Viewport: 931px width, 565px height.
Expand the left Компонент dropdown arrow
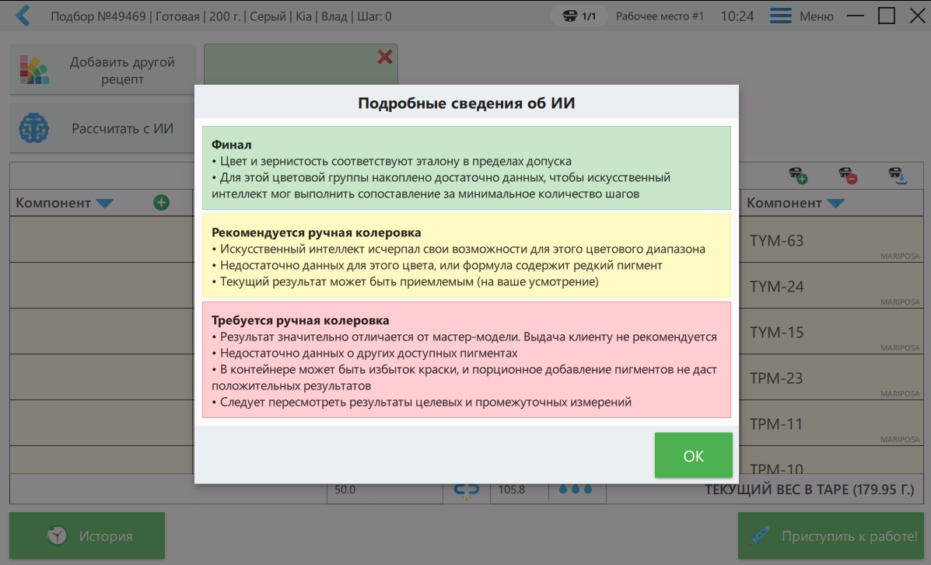104,204
